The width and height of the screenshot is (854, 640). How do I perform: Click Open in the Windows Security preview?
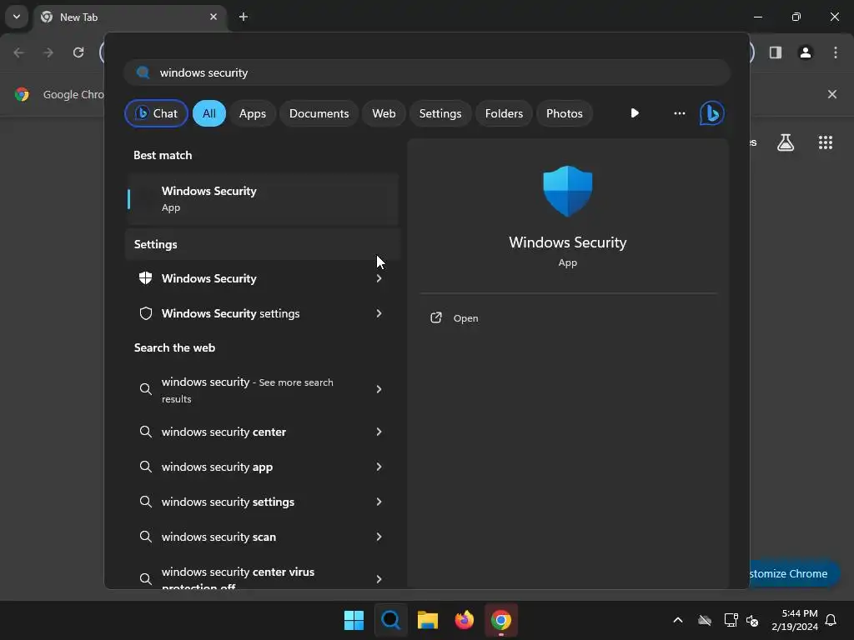[465, 318]
